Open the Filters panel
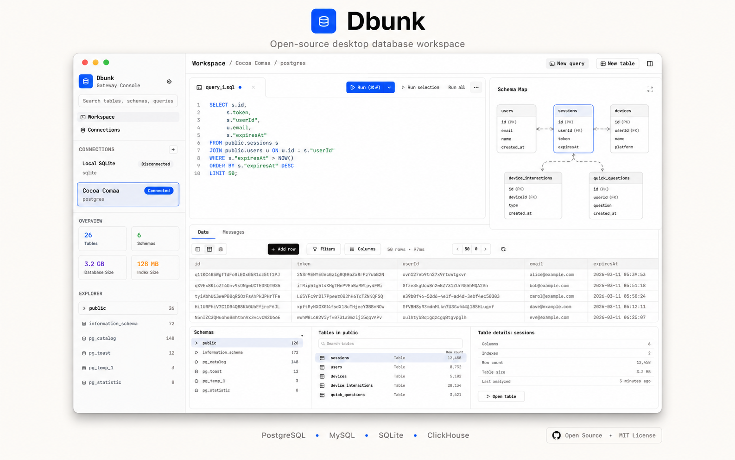 click(324, 249)
